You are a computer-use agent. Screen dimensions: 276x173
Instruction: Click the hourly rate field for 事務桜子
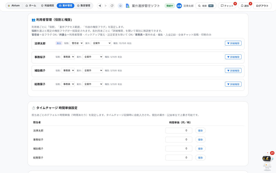(x=179, y=140)
